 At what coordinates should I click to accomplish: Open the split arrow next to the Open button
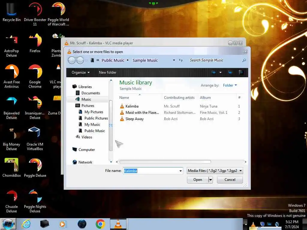pyautogui.click(x=210, y=180)
